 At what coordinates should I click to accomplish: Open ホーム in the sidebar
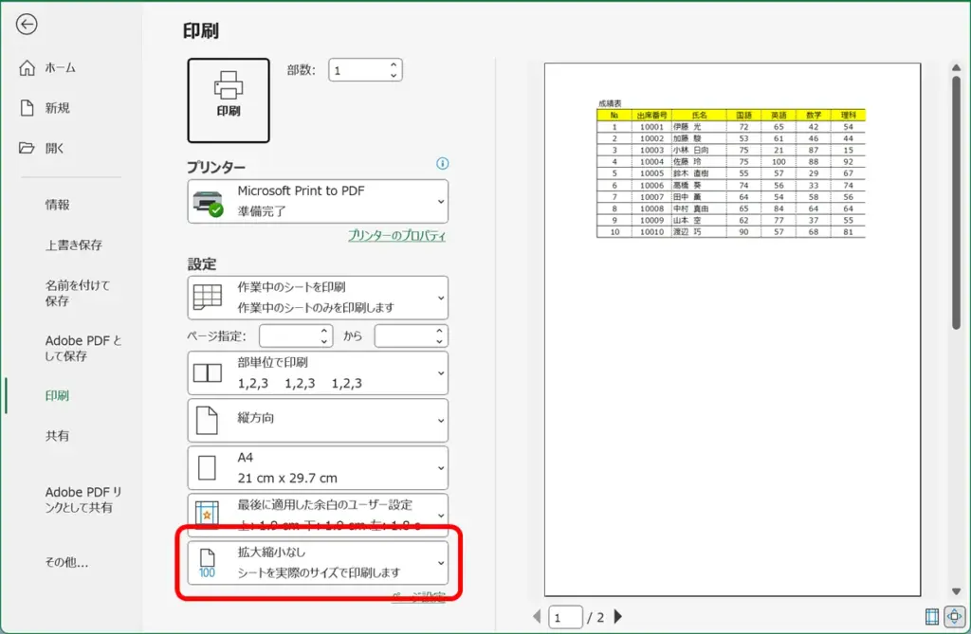60,68
